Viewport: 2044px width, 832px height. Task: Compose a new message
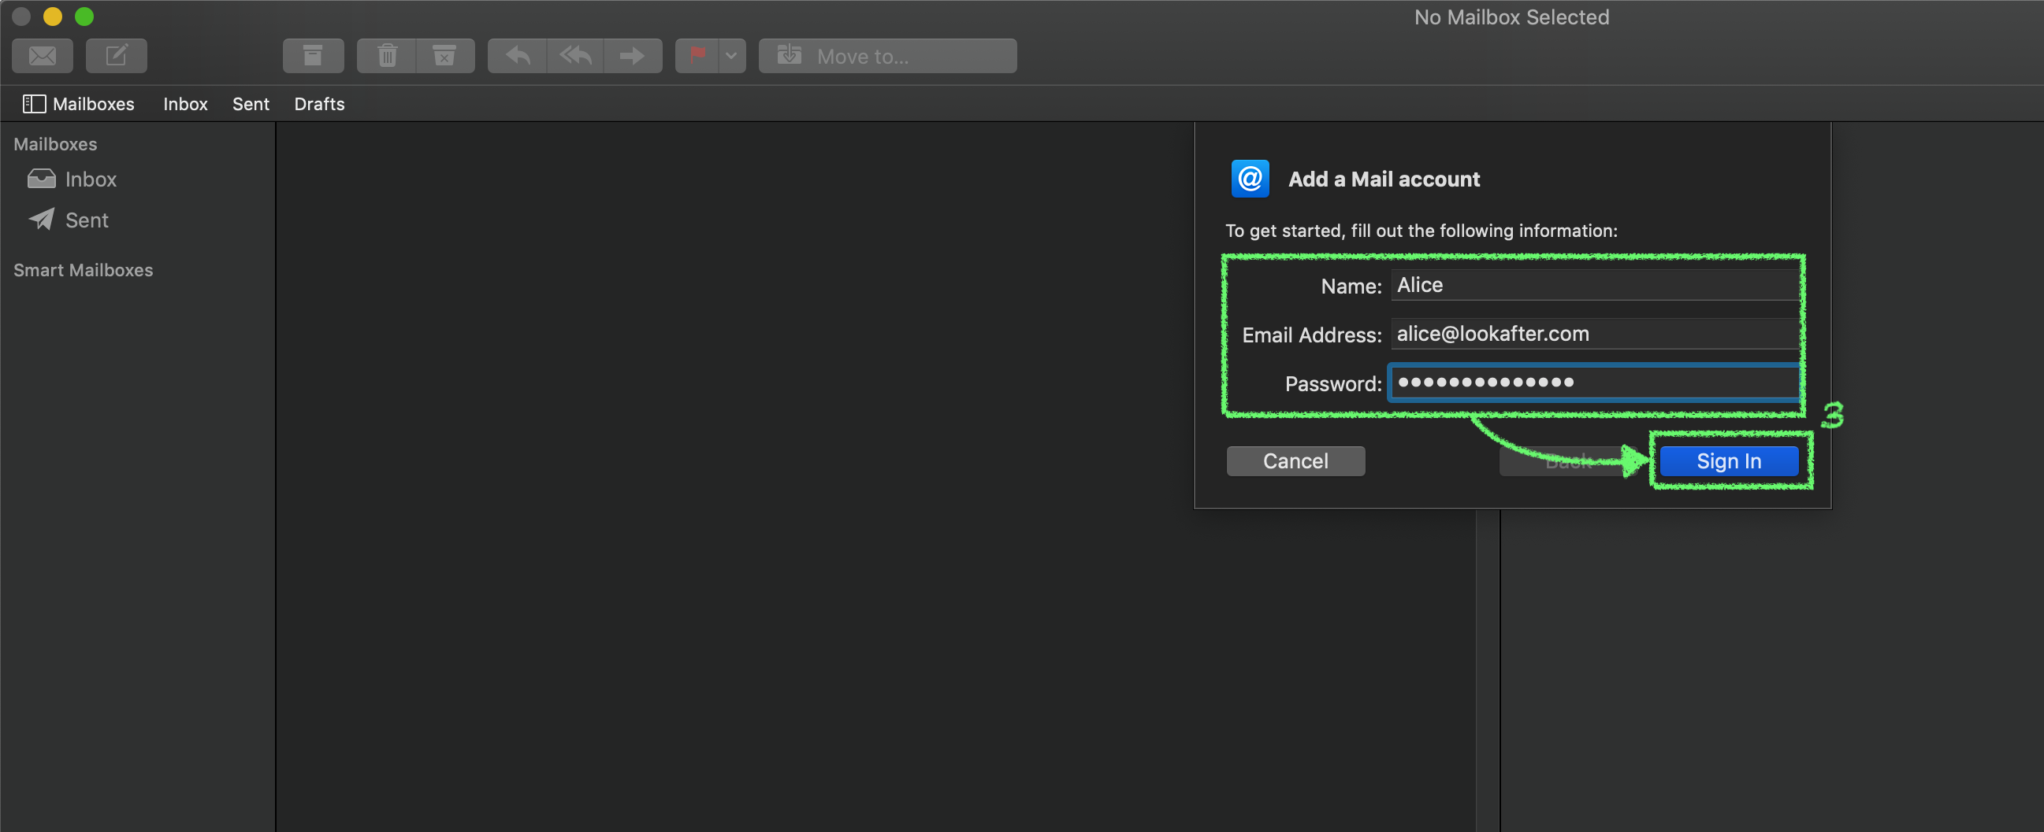tap(116, 56)
